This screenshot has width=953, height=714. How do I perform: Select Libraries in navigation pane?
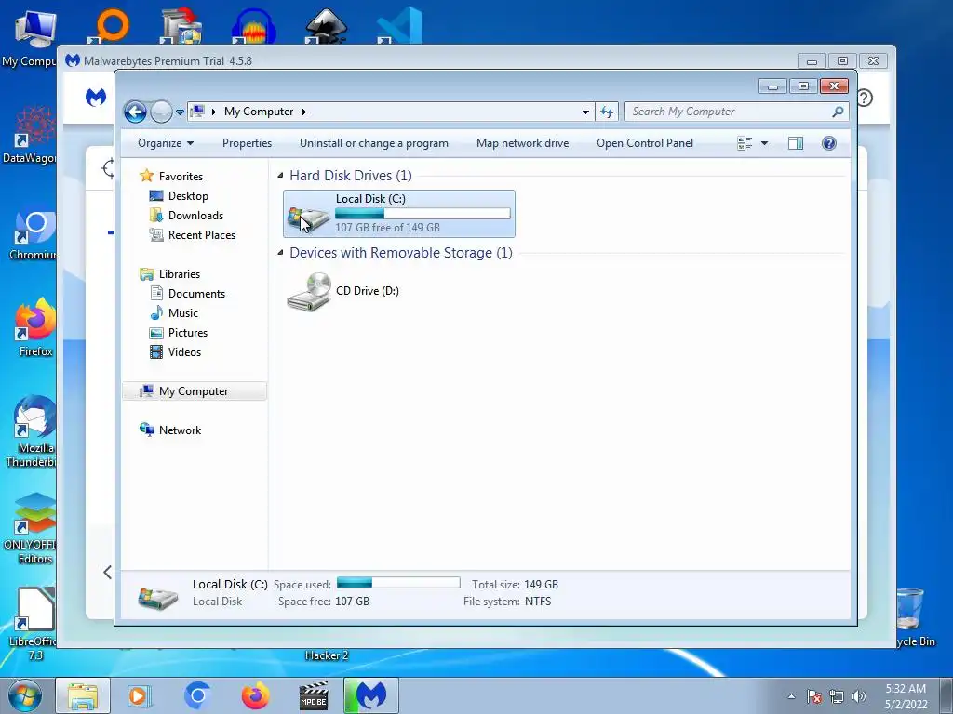point(180,274)
